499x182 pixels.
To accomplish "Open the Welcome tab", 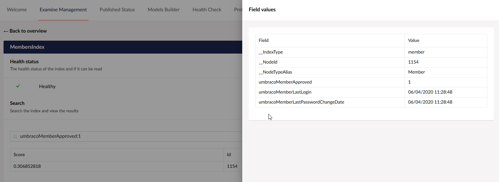I will [17, 10].
